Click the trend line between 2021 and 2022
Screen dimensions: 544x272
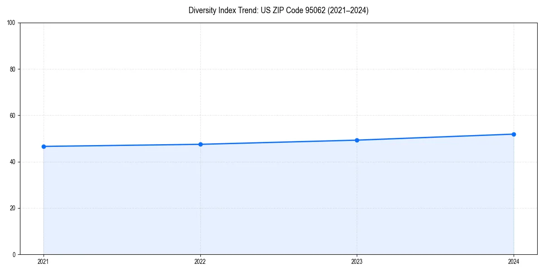[x=121, y=145]
